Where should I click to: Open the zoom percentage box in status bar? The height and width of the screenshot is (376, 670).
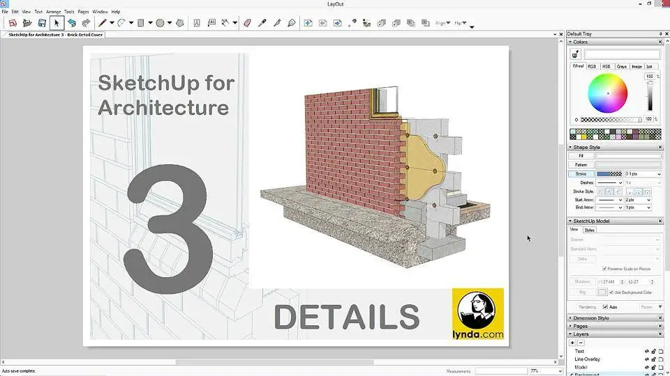(x=546, y=371)
